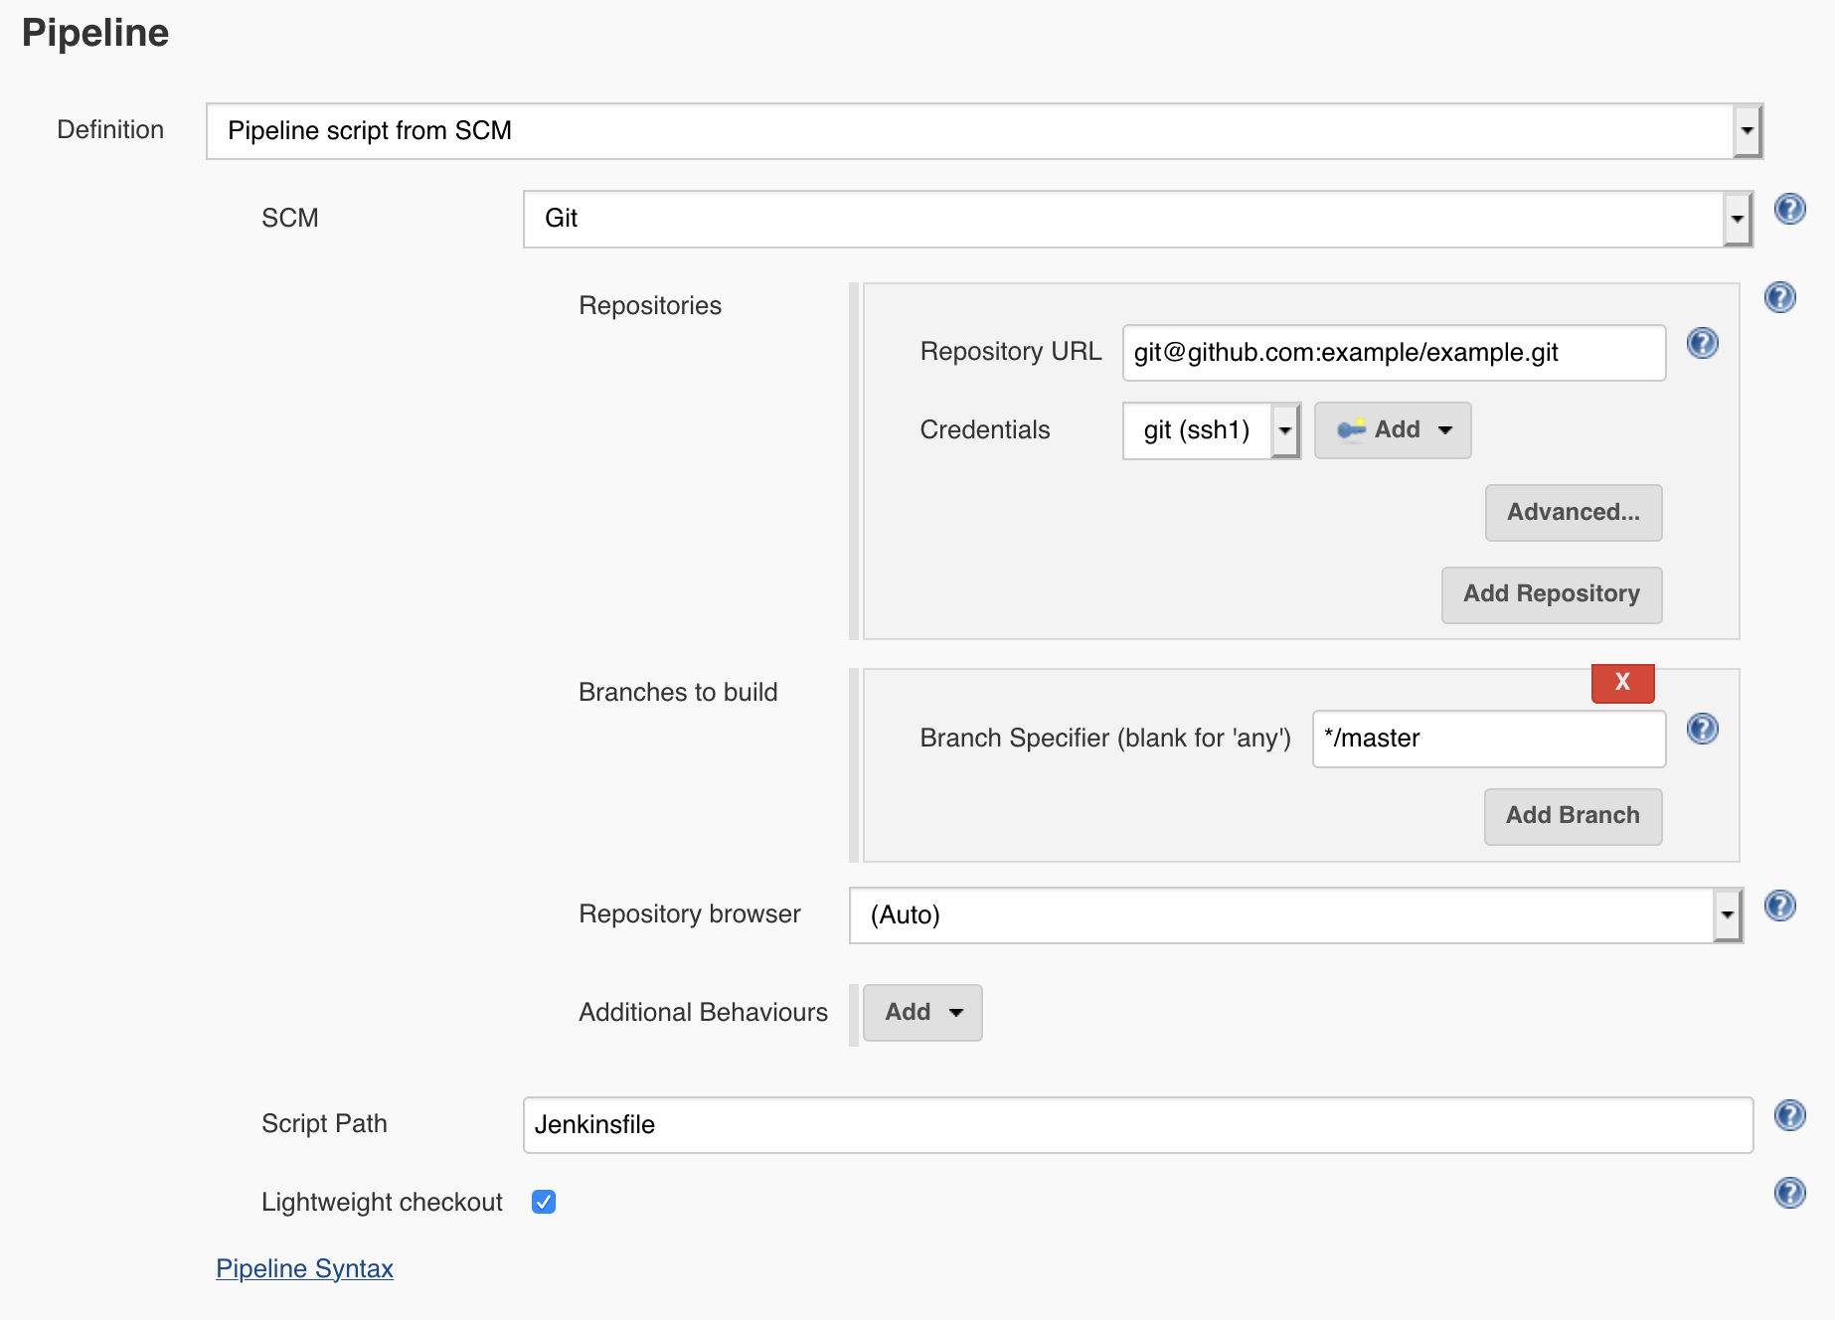Viewport: 1835px width, 1320px height.
Task: Click the Advanced button in Repositories
Action: tap(1573, 512)
